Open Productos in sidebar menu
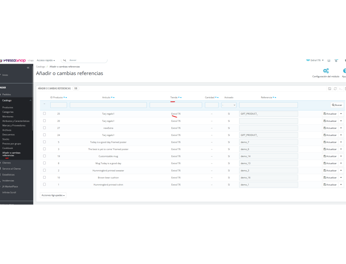346x264 pixels. click(x=8, y=107)
